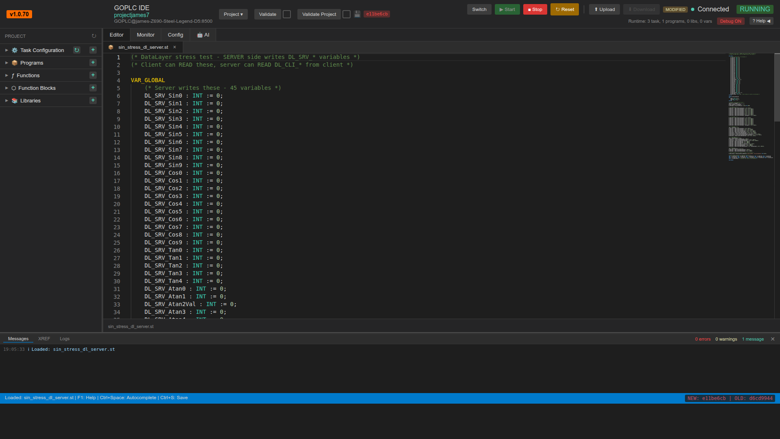Click the editor vertical scrollbar thumb
This screenshot has height=439, width=780.
coord(777,88)
